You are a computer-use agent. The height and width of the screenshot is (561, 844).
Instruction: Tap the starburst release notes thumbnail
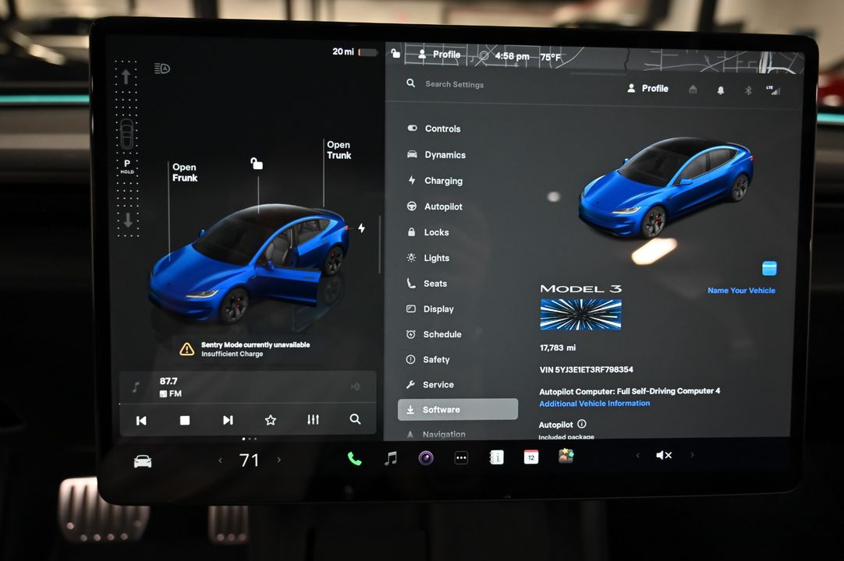pos(580,315)
